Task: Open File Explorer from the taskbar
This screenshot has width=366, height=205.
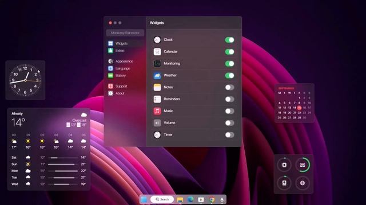Action: click(180, 199)
